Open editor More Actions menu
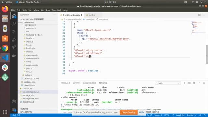The width and height of the screenshot is (208, 117). (204, 15)
